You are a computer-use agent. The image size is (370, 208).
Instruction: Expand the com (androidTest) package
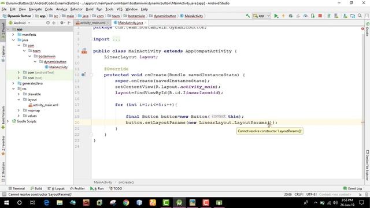[18, 72]
